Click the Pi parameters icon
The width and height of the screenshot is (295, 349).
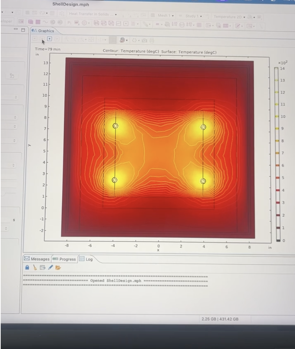point(69,22)
